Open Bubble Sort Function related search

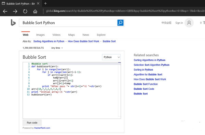click(x=146, y=84)
